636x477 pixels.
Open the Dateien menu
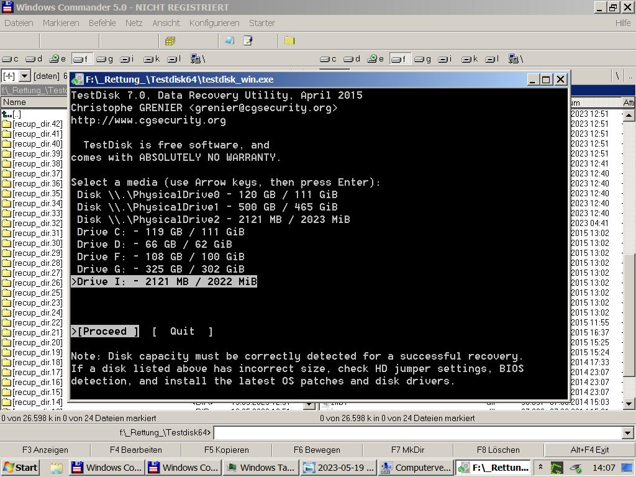[x=19, y=23]
